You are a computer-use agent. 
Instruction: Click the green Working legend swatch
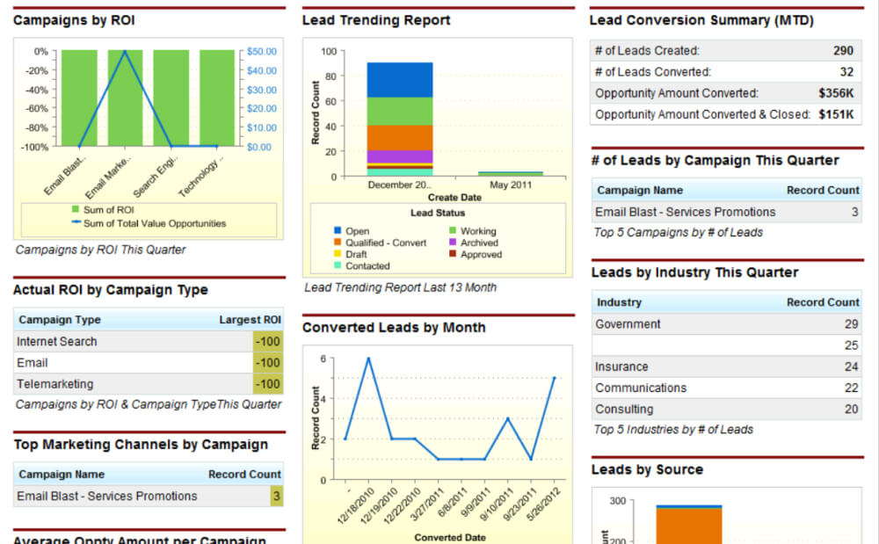pos(453,230)
